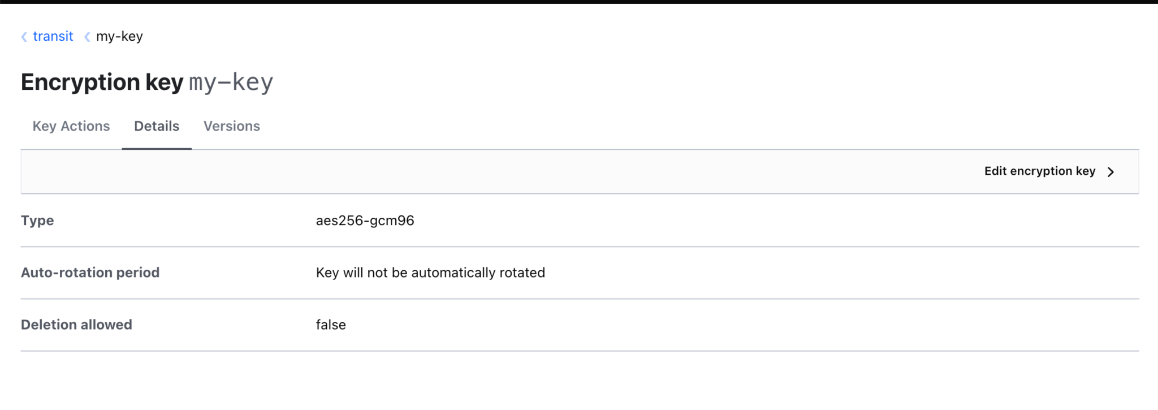This screenshot has height=410, width=1158.
Task: Click the gray toolbar containing Edit encryption key
Action: (x=579, y=171)
